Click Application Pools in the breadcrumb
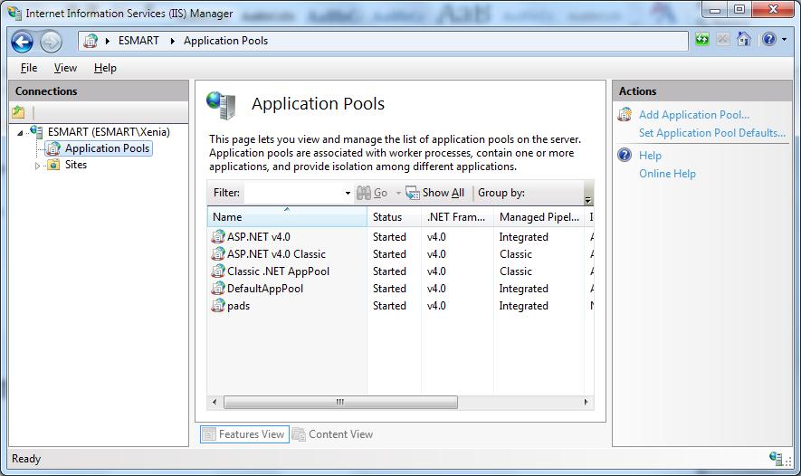The height and width of the screenshot is (476, 801). 225,41
